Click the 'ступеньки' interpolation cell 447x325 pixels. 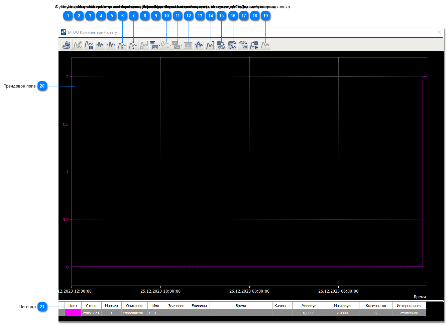[409, 313]
